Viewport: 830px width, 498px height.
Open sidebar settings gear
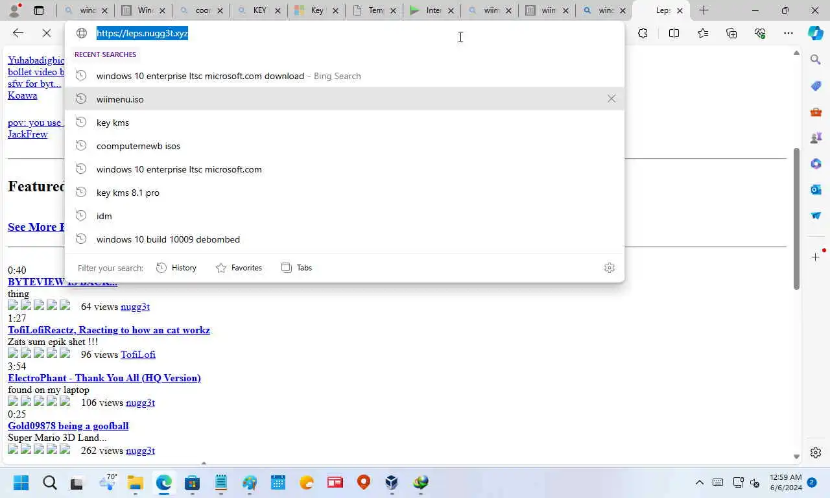tap(816, 452)
